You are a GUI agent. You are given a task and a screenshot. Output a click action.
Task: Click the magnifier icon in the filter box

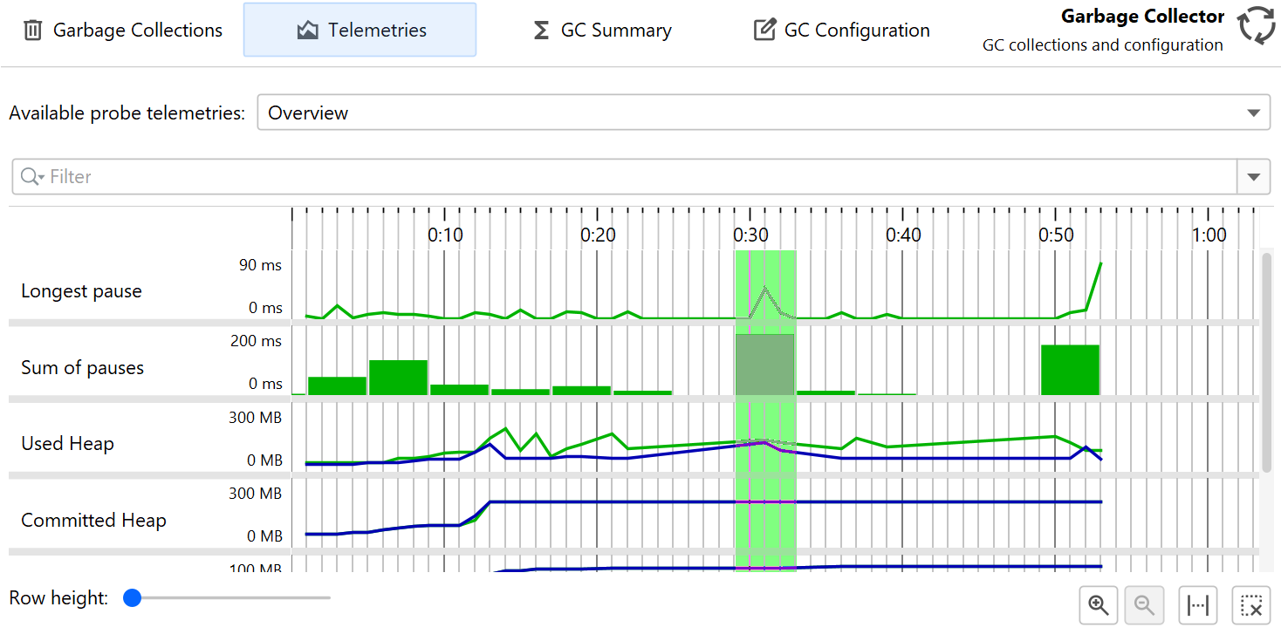pyautogui.click(x=31, y=177)
